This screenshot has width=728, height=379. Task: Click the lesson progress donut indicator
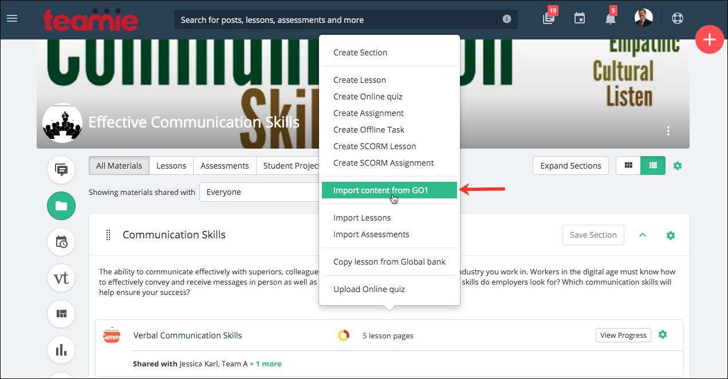coord(344,336)
